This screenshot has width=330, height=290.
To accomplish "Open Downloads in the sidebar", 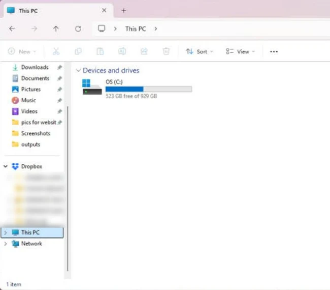I will (35, 67).
